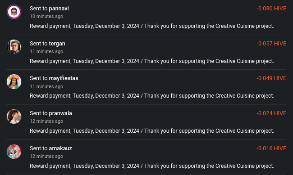Click the pannavi username link
Image resolution: width=293 pixels, height=175 pixels.
point(59,9)
